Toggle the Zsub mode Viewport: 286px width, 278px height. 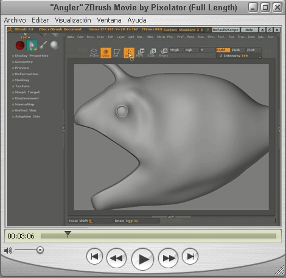238,50
